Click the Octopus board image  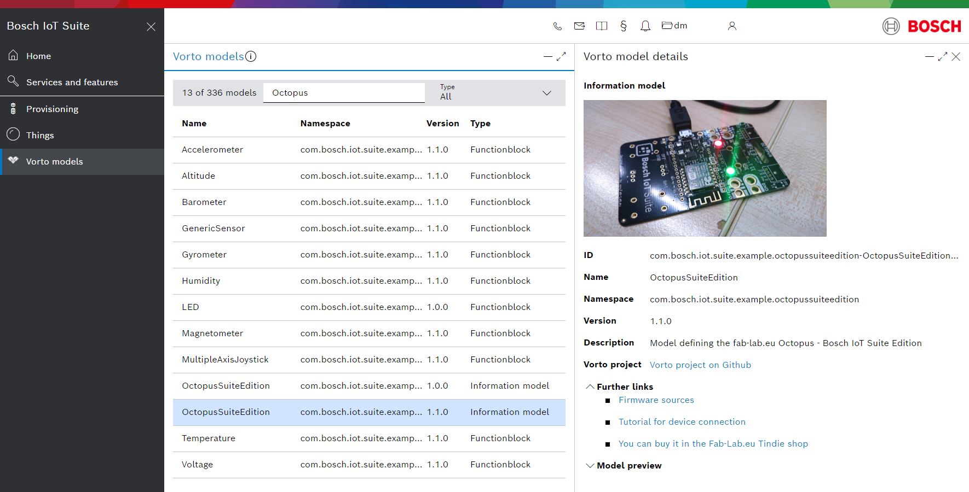point(705,168)
